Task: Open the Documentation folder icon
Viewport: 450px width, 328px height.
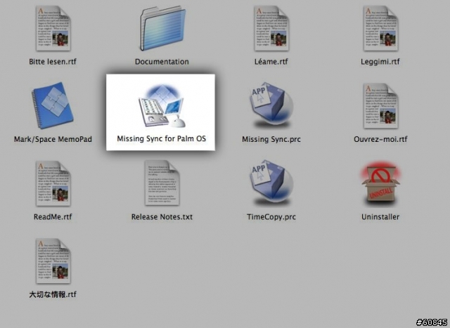Action: 162,29
